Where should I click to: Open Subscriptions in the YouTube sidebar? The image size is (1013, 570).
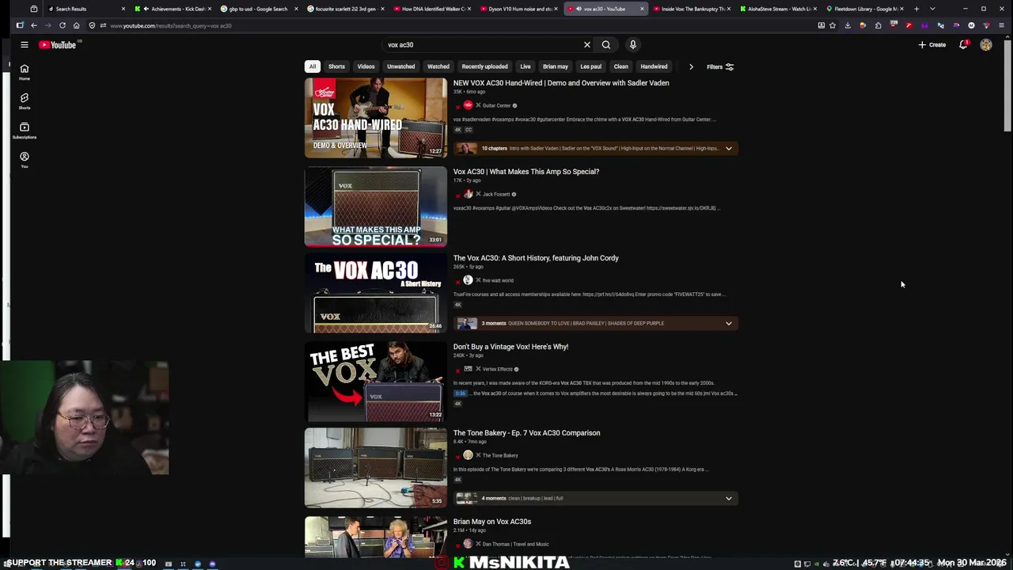pyautogui.click(x=25, y=131)
